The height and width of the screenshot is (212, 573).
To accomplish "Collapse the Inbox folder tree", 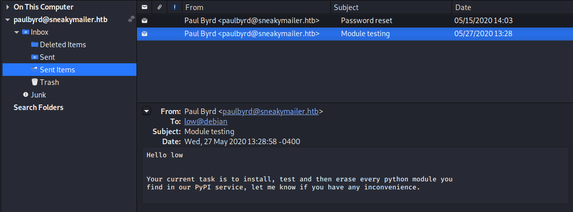I will (17, 32).
